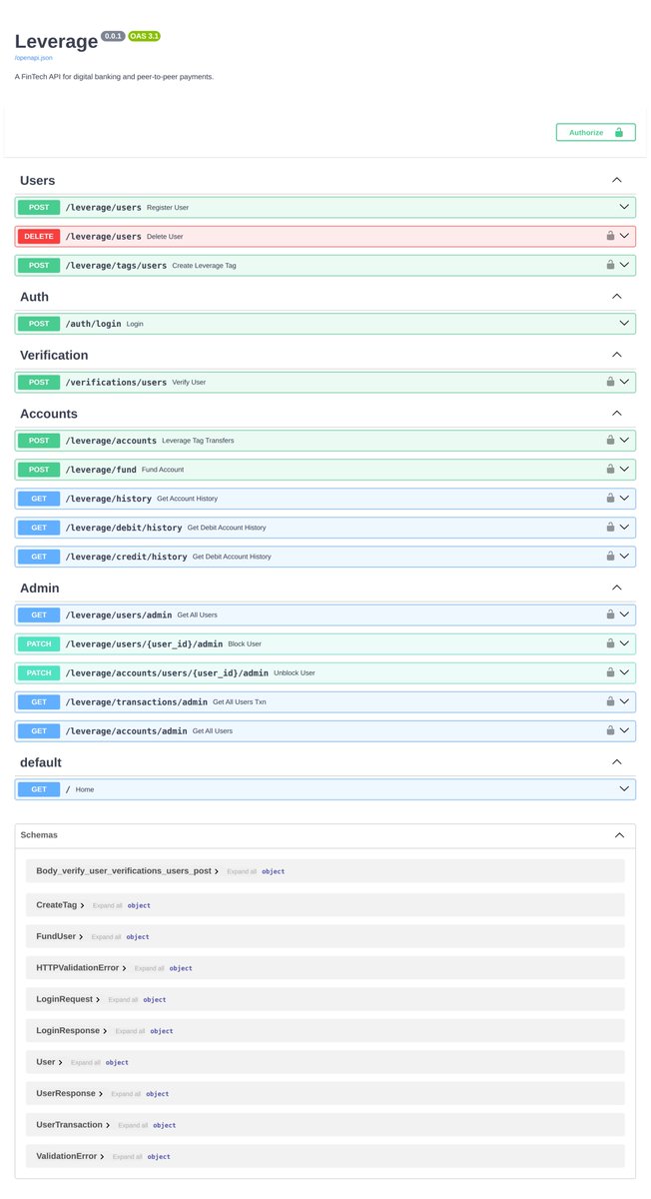Click GET badge for Home endpoint
The image size is (651, 1199).
pos(39,789)
